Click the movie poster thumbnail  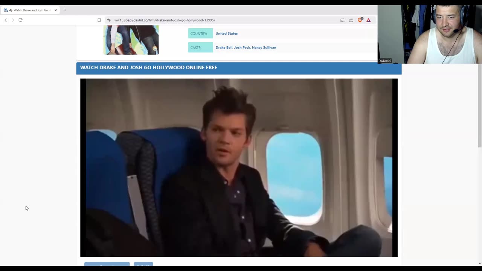(131, 40)
